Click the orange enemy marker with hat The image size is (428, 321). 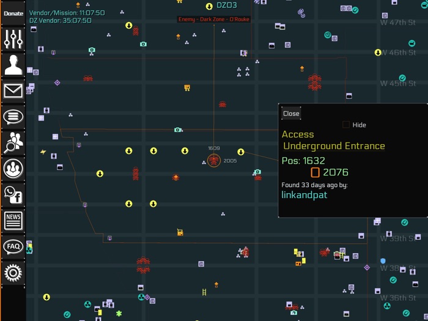[x=175, y=177]
